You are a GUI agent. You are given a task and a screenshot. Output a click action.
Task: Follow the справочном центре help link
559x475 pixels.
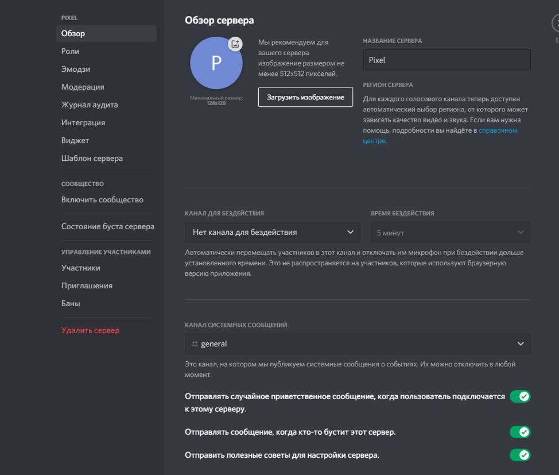(497, 130)
